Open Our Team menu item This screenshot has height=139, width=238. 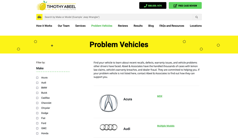point(64,26)
